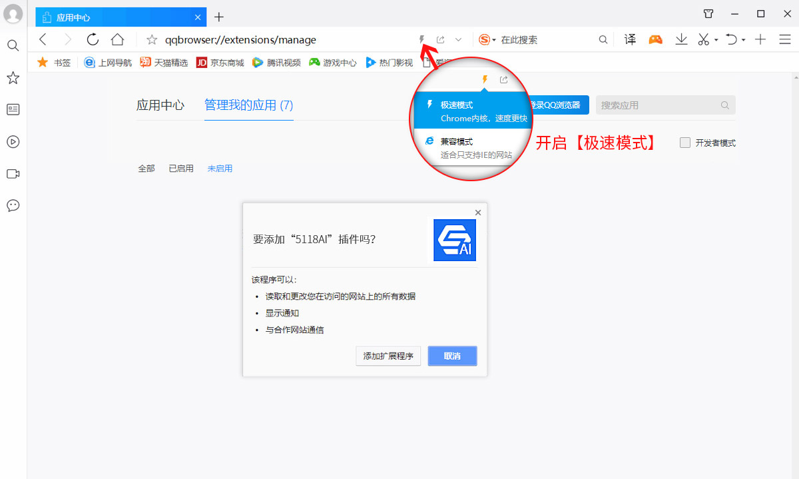
Task: Open the skin theme shirt icon
Action: (708, 13)
